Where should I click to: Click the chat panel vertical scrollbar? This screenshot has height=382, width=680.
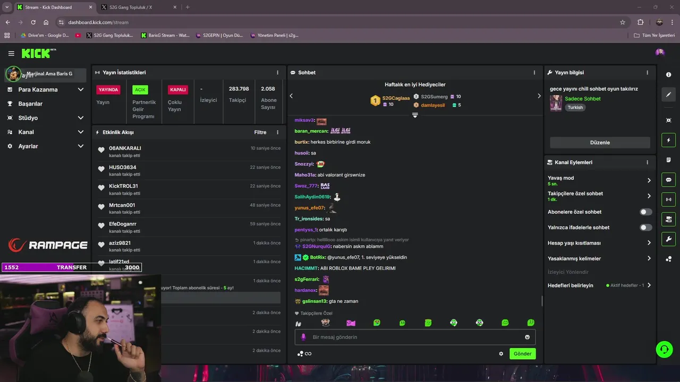pyautogui.click(x=542, y=301)
